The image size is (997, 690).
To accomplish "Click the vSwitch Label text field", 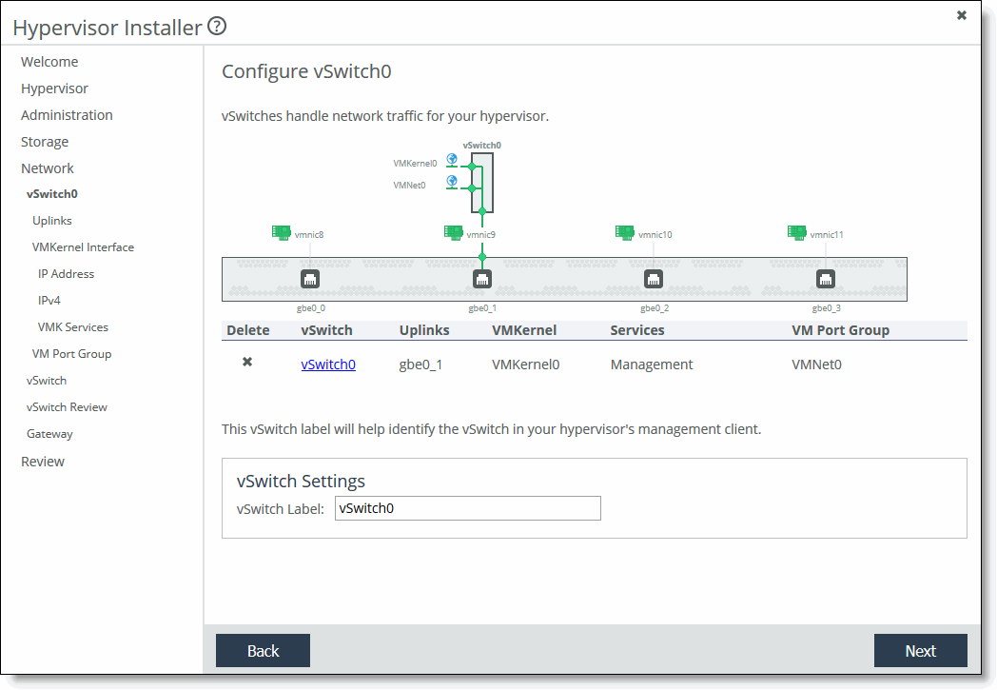I will pyautogui.click(x=467, y=508).
